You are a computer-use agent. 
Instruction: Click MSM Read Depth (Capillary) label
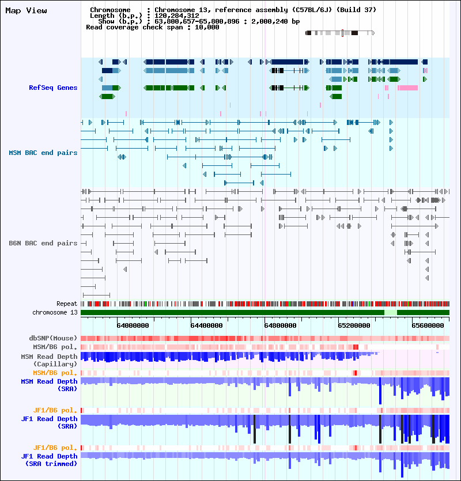[49, 360]
